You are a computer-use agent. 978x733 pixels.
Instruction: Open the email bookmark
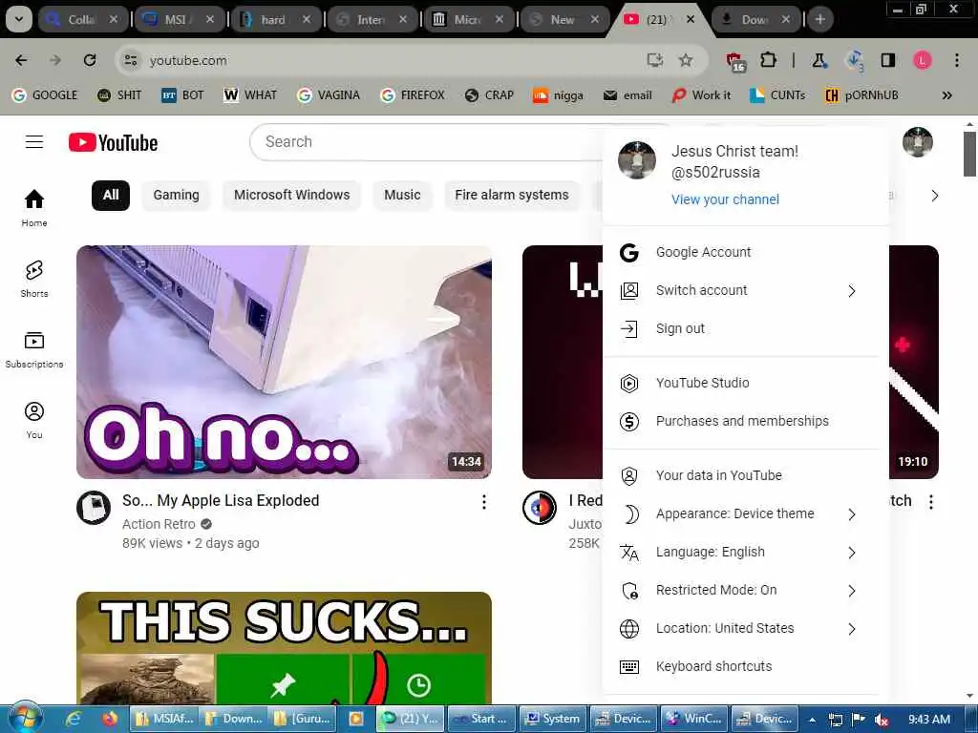[627, 95]
